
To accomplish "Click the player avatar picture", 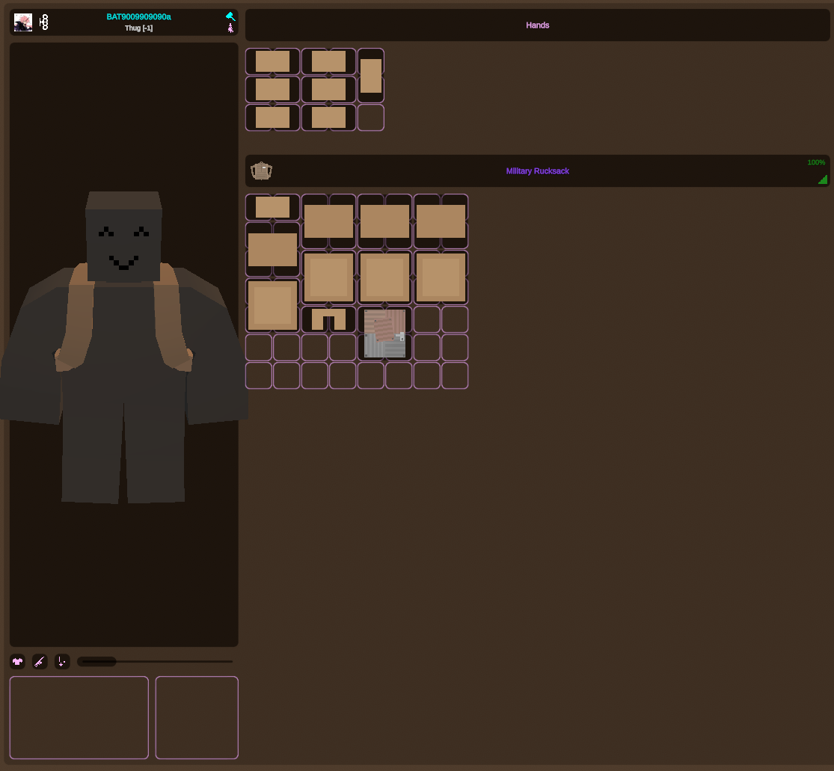I will [x=23, y=22].
